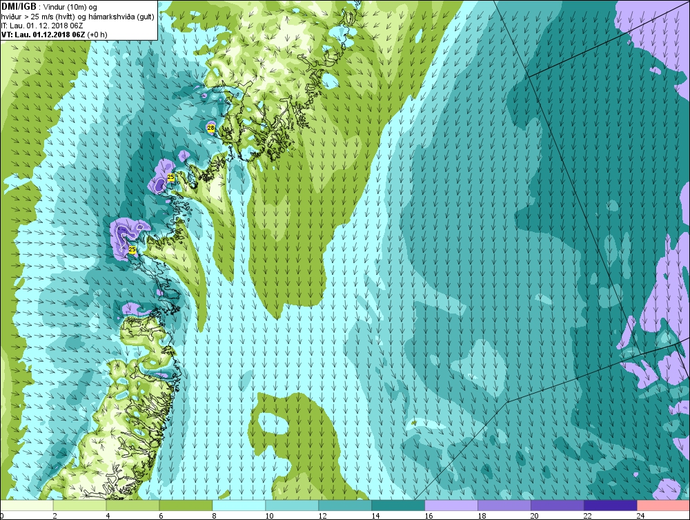Click the legend scale number 14
The width and height of the screenshot is (690, 520).
[x=375, y=516]
